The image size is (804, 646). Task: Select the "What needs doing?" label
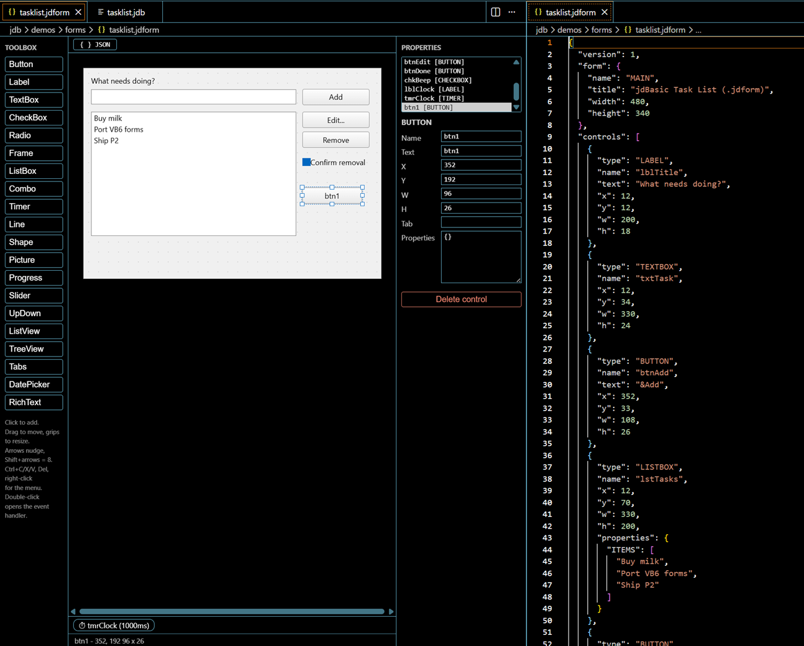[123, 81]
